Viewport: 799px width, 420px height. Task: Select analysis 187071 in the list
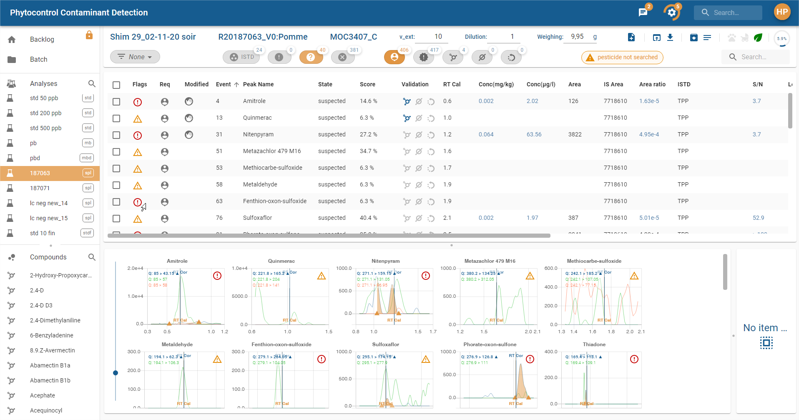[x=40, y=188]
